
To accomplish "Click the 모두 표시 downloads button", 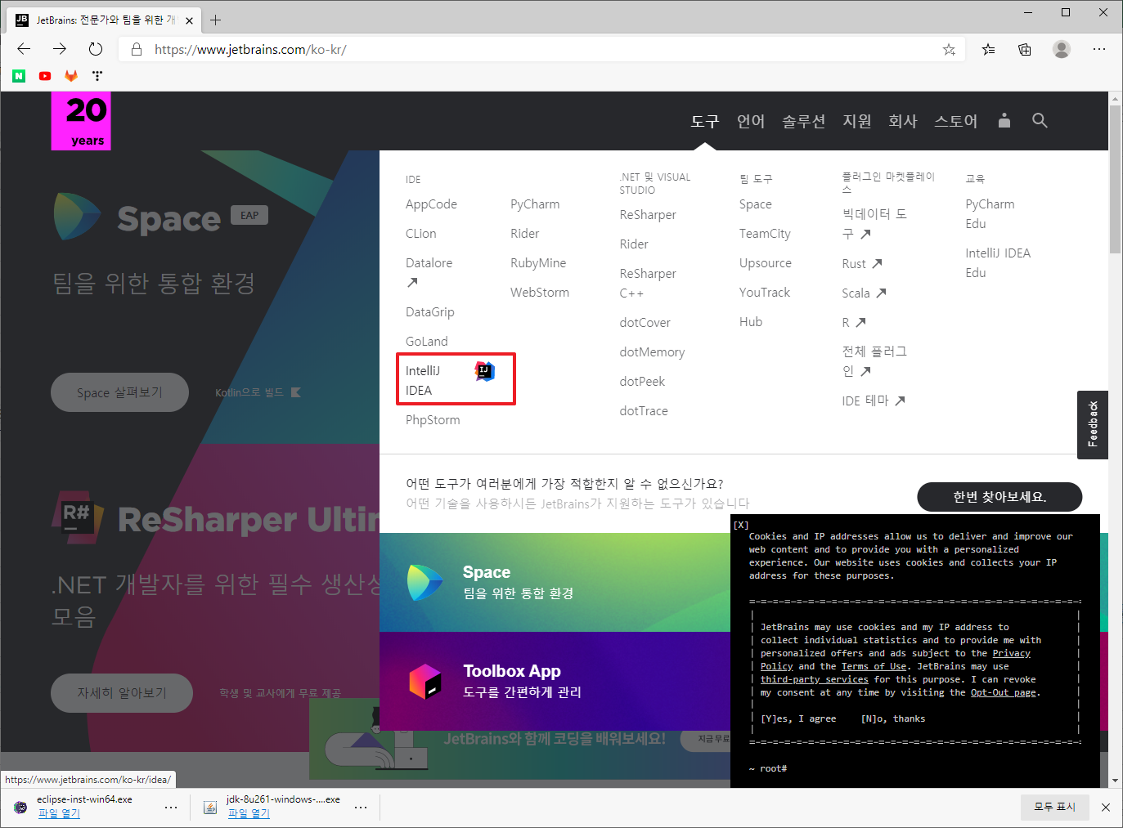I will (1054, 807).
